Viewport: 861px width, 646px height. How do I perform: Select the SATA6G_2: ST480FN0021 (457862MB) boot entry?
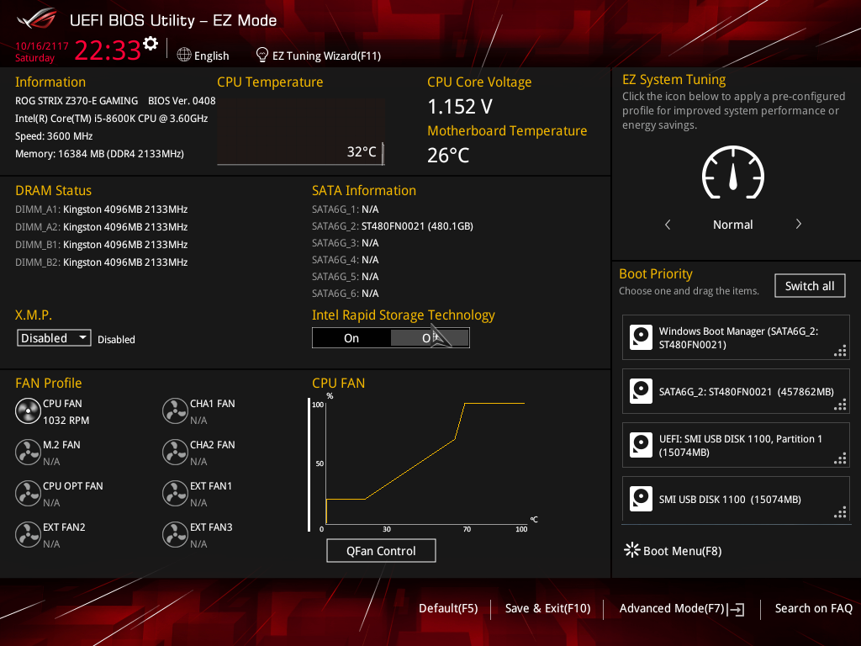(736, 391)
